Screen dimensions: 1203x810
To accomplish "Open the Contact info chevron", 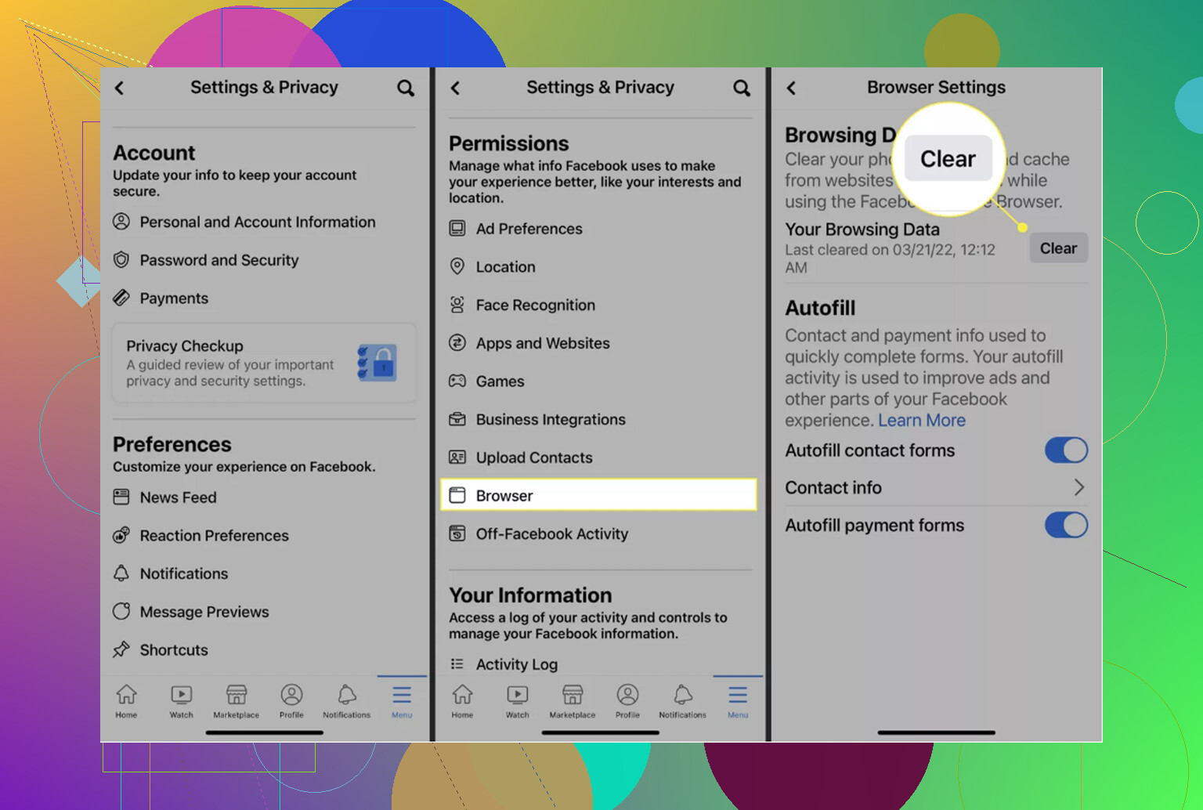I will (x=1078, y=487).
